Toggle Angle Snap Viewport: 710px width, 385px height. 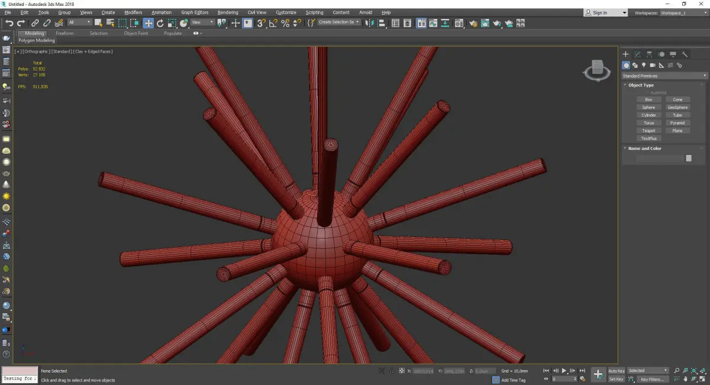(x=273, y=23)
